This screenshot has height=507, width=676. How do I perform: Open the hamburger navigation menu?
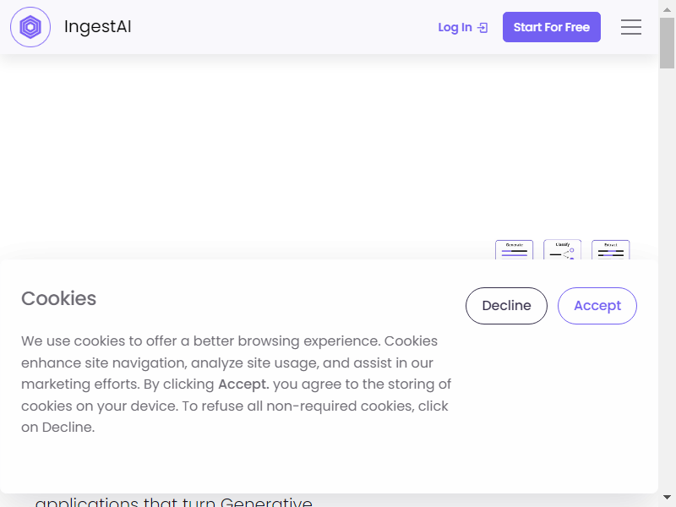click(630, 27)
